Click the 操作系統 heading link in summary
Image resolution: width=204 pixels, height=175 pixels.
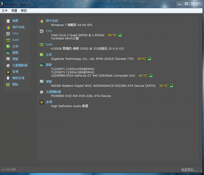(52, 21)
